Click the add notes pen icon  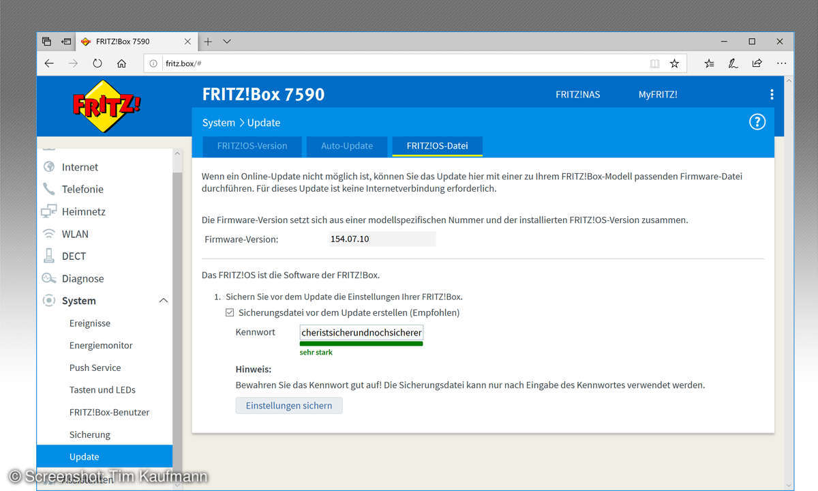tap(733, 63)
